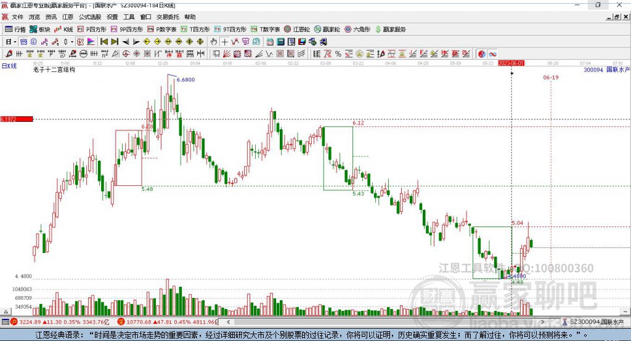Open the 江恩轮 (Gann wheel) tool
Viewport: 631px width, 341px height.
[x=296, y=29]
